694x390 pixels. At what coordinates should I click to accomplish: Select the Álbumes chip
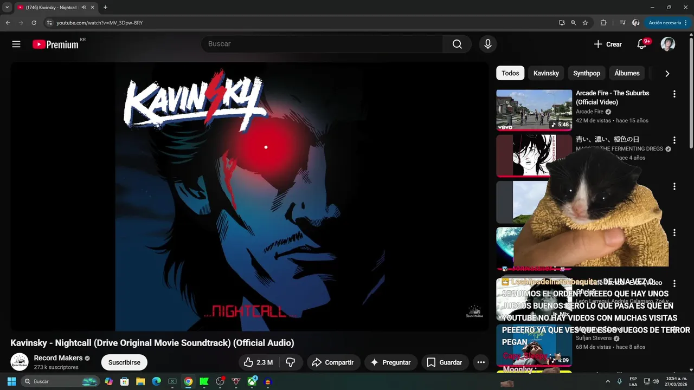(627, 73)
